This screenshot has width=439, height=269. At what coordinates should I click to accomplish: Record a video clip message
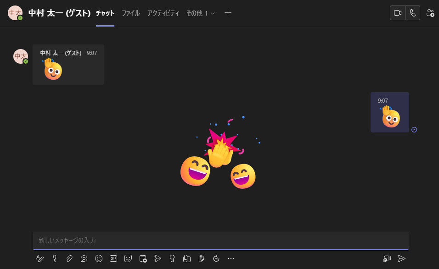(387, 258)
